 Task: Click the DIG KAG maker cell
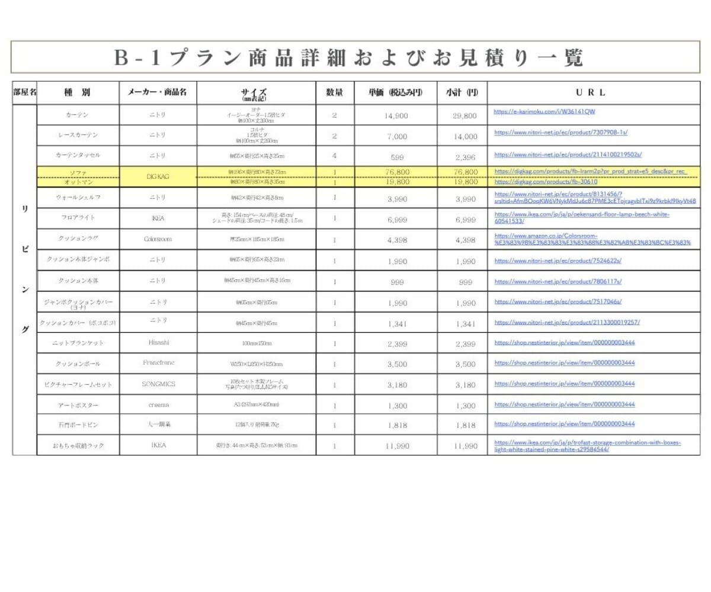158,176
